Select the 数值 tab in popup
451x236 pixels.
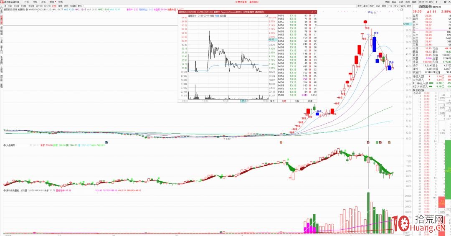[x=310, y=101]
